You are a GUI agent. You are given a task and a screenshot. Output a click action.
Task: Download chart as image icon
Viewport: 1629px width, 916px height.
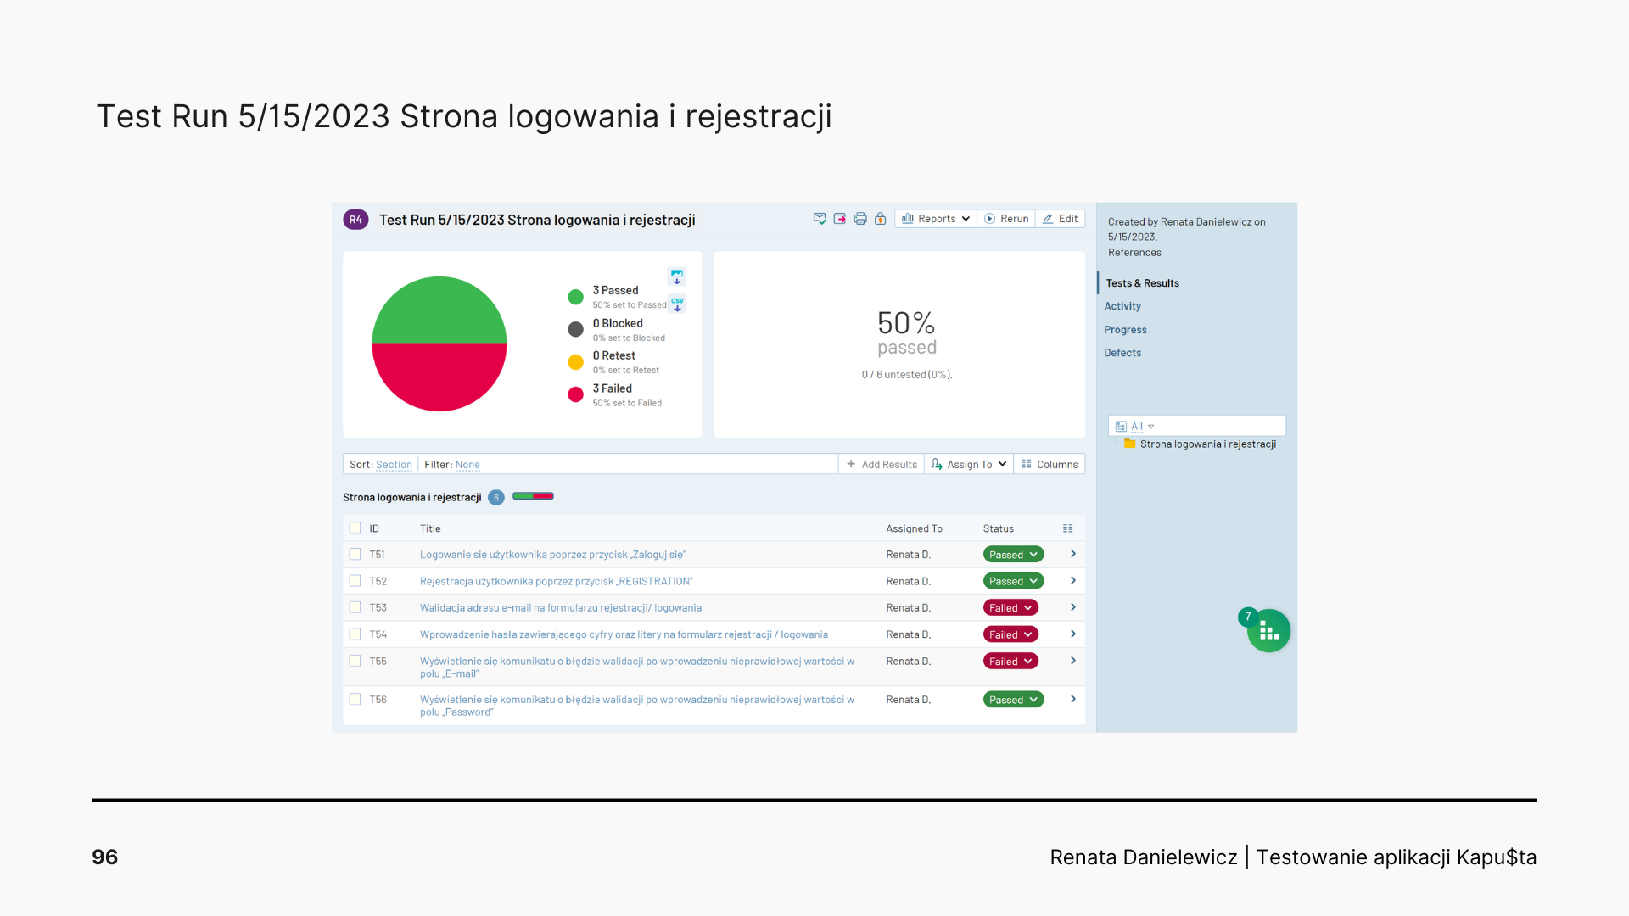[677, 276]
